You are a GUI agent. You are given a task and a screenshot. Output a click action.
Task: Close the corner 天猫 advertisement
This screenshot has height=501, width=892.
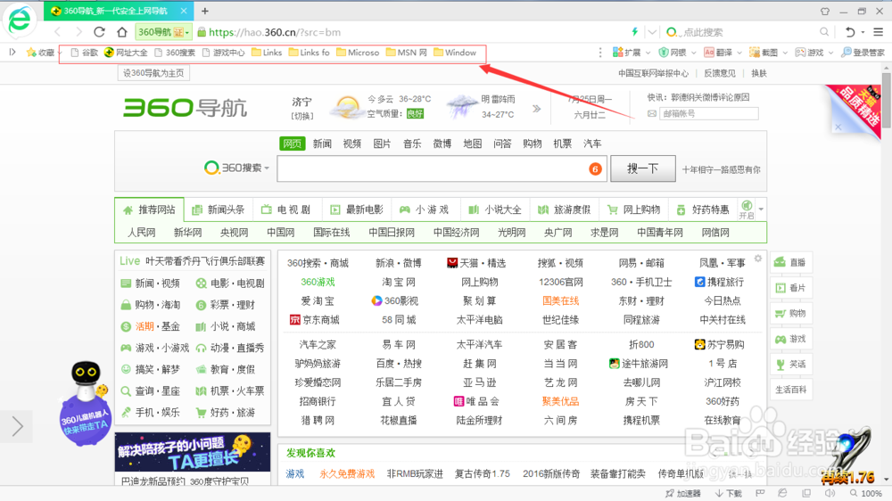[x=838, y=127]
